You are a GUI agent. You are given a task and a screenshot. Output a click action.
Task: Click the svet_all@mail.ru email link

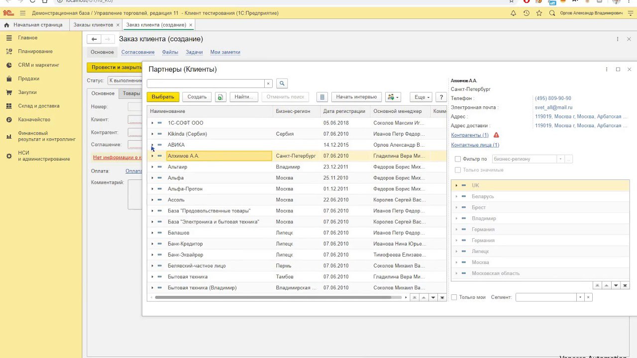coord(553,107)
